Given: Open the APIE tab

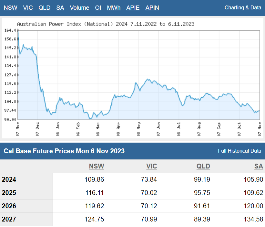Looking at the screenshot, I should point(133,7).
